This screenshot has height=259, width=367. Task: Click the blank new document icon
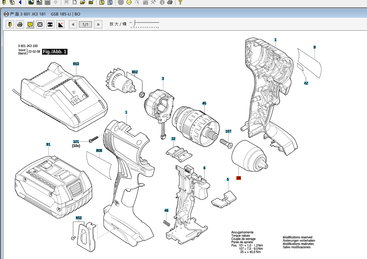(x=75, y=2)
